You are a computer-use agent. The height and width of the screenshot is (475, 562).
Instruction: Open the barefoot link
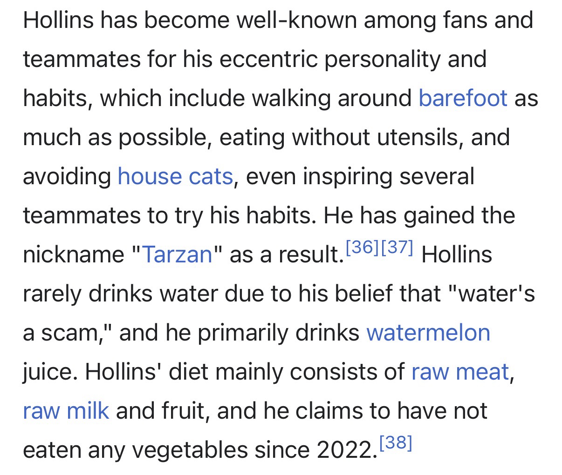pyautogui.click(x=462, y=98)
